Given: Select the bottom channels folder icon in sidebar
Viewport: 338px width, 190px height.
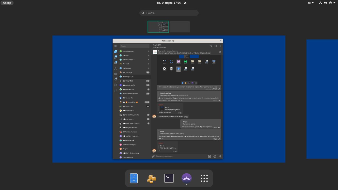Looking at the screenshot, I should click(x=115, y=91).
